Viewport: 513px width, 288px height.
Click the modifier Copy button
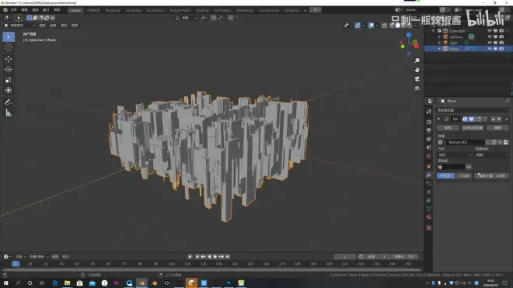(497, 128)
